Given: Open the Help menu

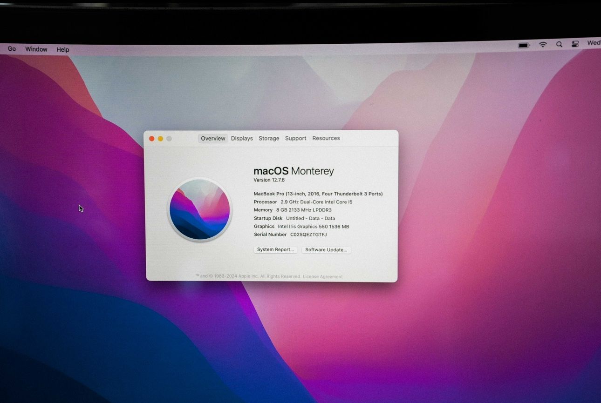Looking at the screenshot, I should (x=63, y=50).
